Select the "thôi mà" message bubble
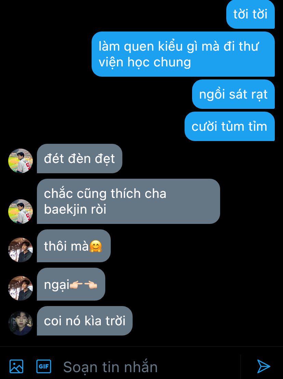The height and width of the screenshot is (379, 283). click(x=74, y=246)
